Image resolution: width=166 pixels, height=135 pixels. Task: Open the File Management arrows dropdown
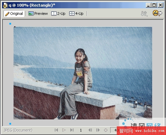(144, 13)
